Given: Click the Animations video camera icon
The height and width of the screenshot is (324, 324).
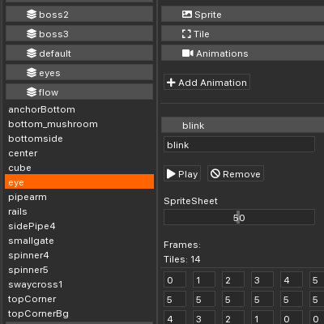Looking at the screenshot, I should 188,53.
